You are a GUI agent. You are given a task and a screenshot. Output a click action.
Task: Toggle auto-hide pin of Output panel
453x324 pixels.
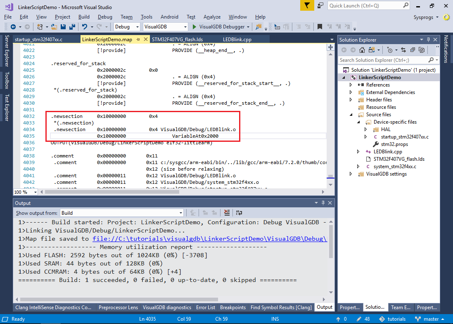(323, 203)
